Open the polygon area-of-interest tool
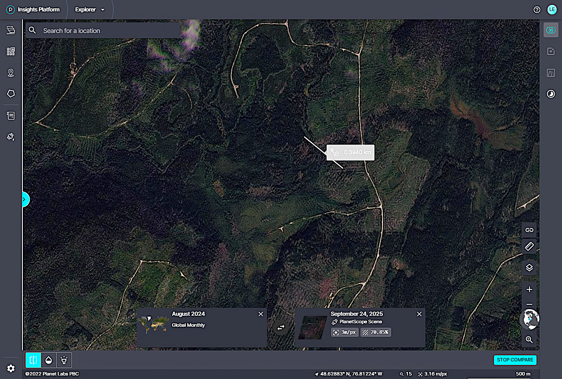The height and width of the screenshot is (379, 562). coord(11,94)
